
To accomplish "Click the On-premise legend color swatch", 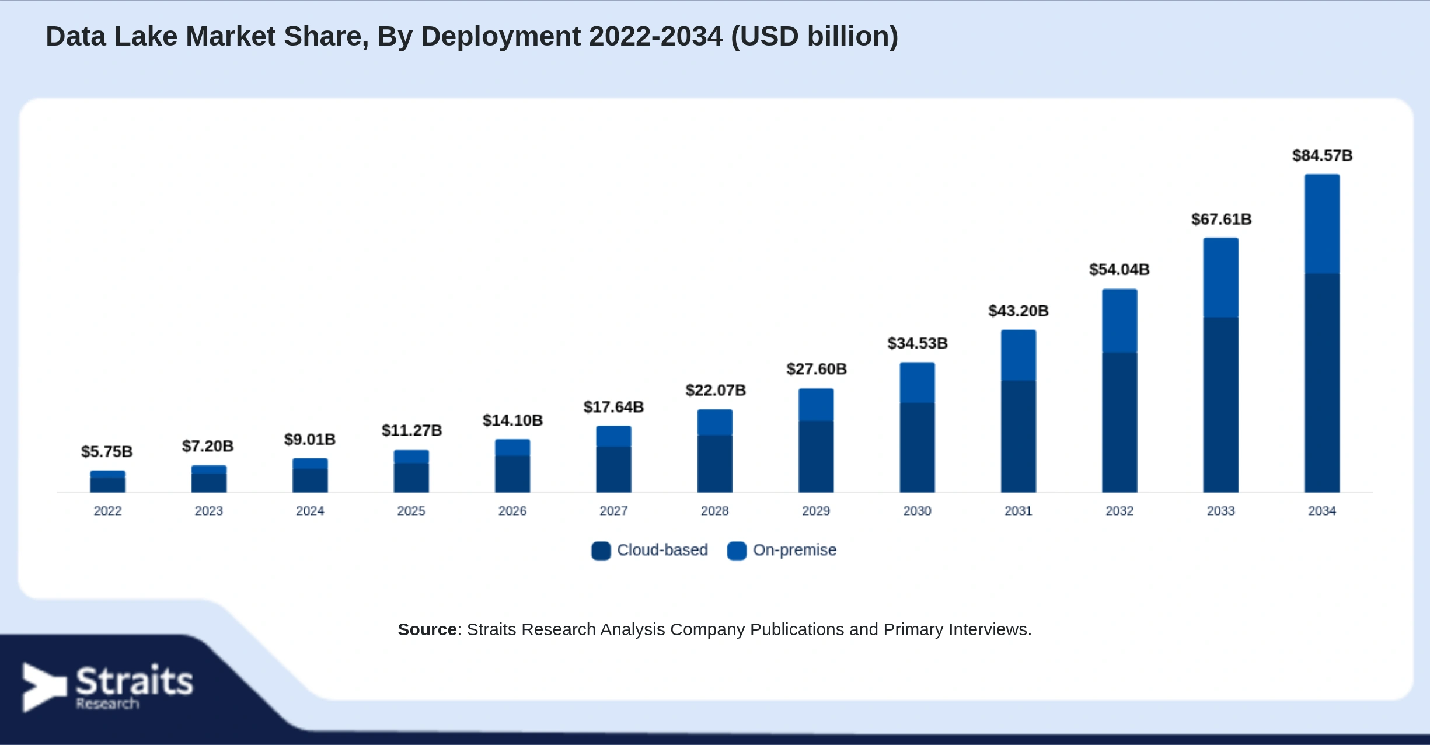I will coord(737,551).
